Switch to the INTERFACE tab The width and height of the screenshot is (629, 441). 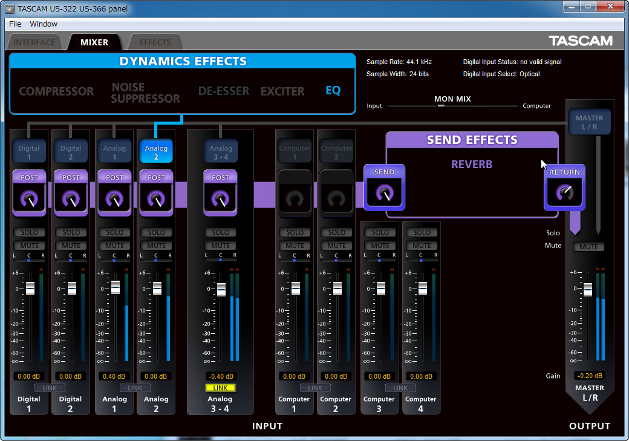[34, 42]
